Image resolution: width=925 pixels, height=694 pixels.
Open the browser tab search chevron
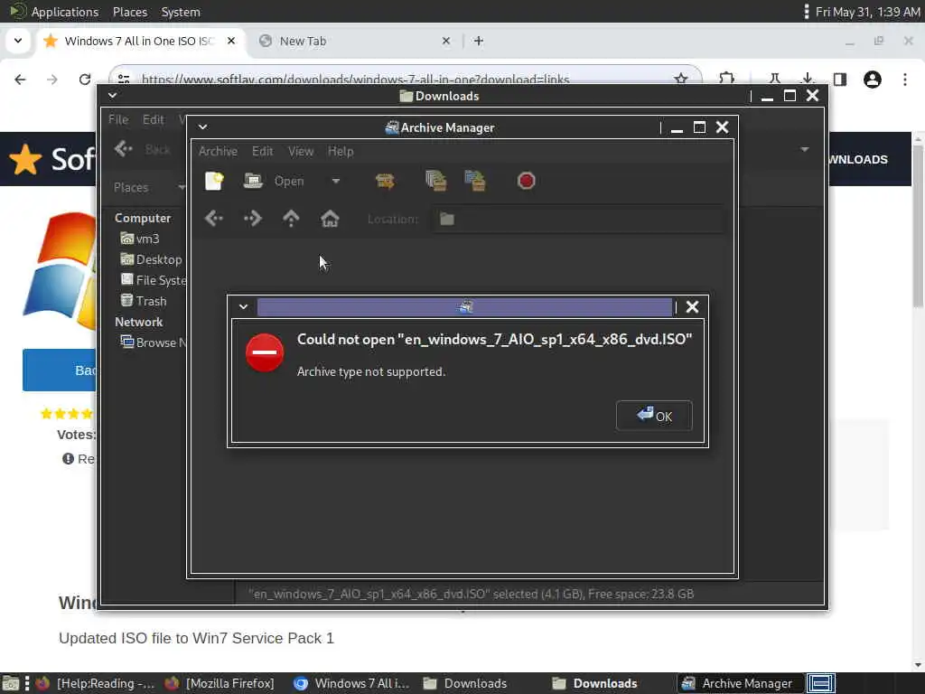coord(18,41)
